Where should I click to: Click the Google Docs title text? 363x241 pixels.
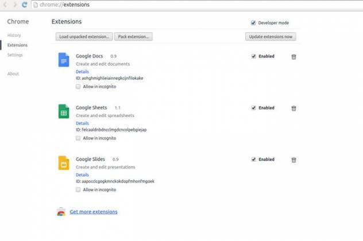pos(90,56)
